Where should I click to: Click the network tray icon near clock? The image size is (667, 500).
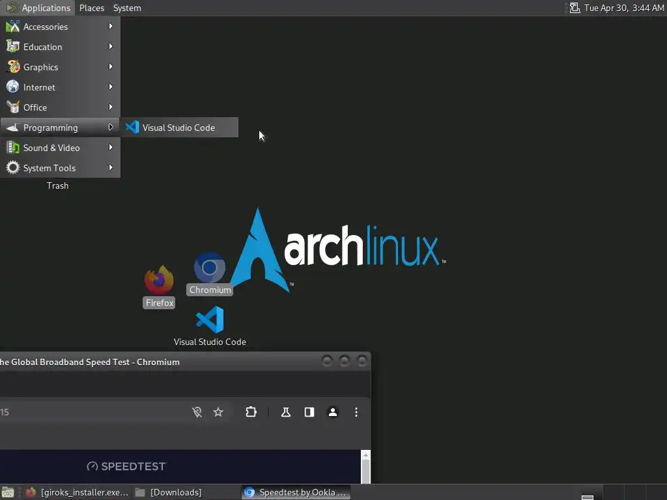(x=575, y=8)
